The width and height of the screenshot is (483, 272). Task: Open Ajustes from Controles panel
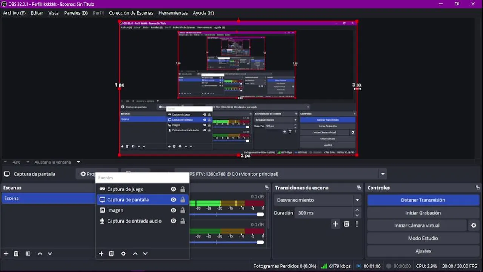(423, 251)
